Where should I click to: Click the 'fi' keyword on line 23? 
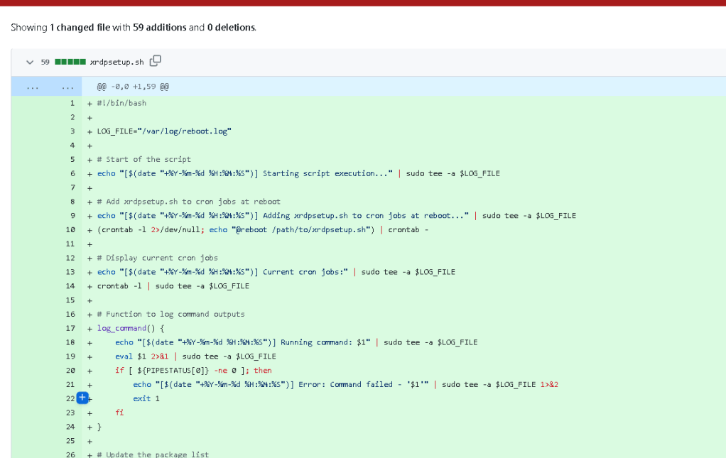point(119,413)
